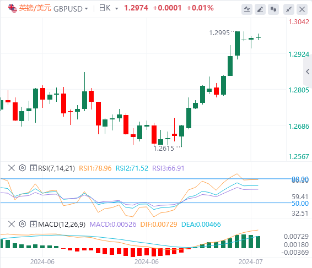
Task: Open RSI indicator settings
Action: coord(23,168)
